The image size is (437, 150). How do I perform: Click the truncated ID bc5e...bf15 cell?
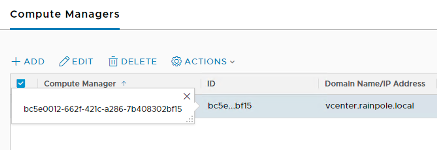click(x=230, y=106)
